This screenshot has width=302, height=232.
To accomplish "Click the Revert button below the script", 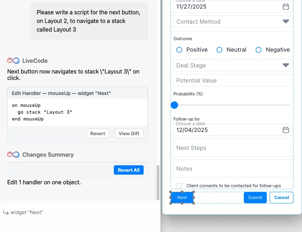I will tap(98, 133).
